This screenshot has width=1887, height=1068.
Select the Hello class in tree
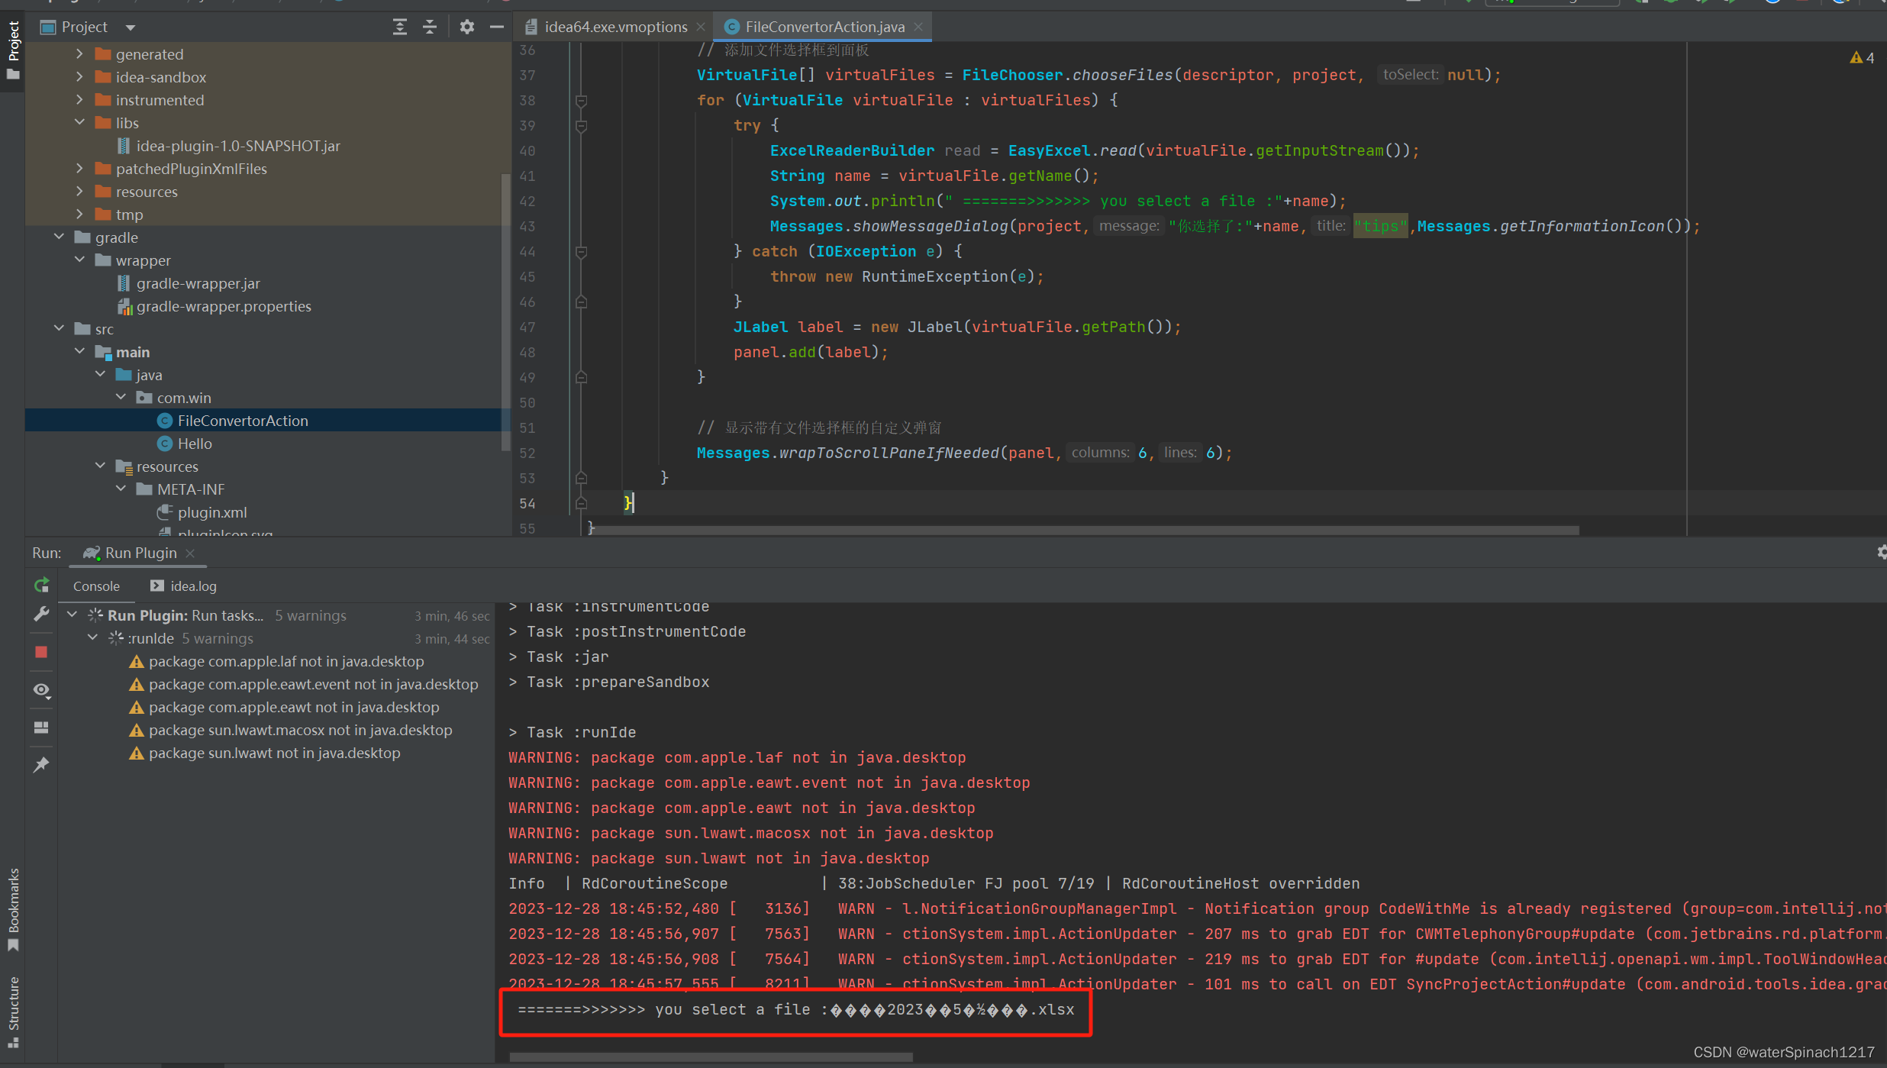195,444
